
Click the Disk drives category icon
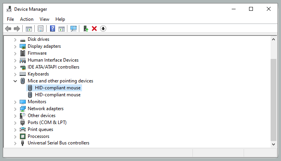23,40
